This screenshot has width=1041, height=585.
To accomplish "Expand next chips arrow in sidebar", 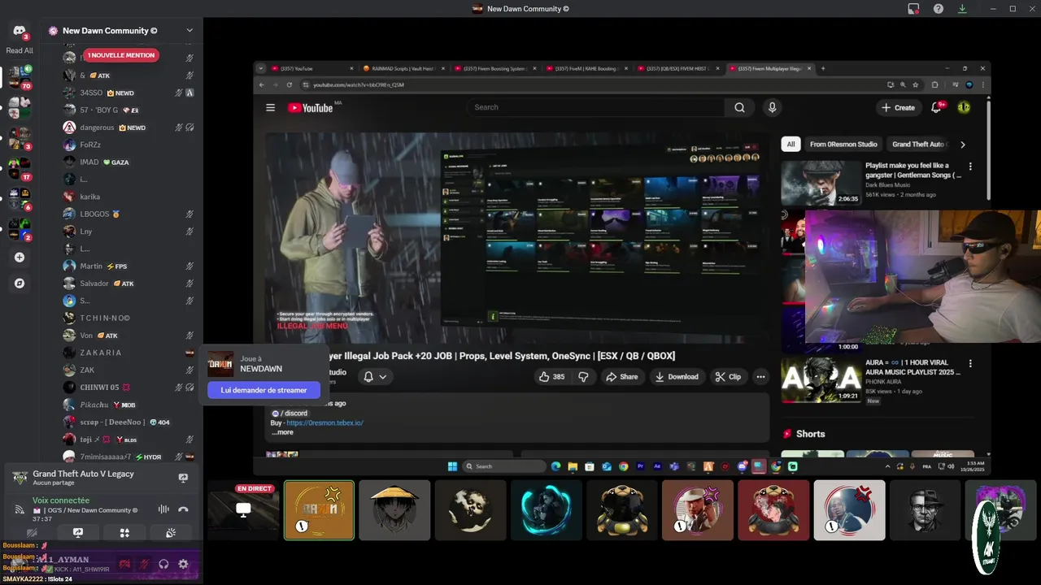I will coord(963,144).
